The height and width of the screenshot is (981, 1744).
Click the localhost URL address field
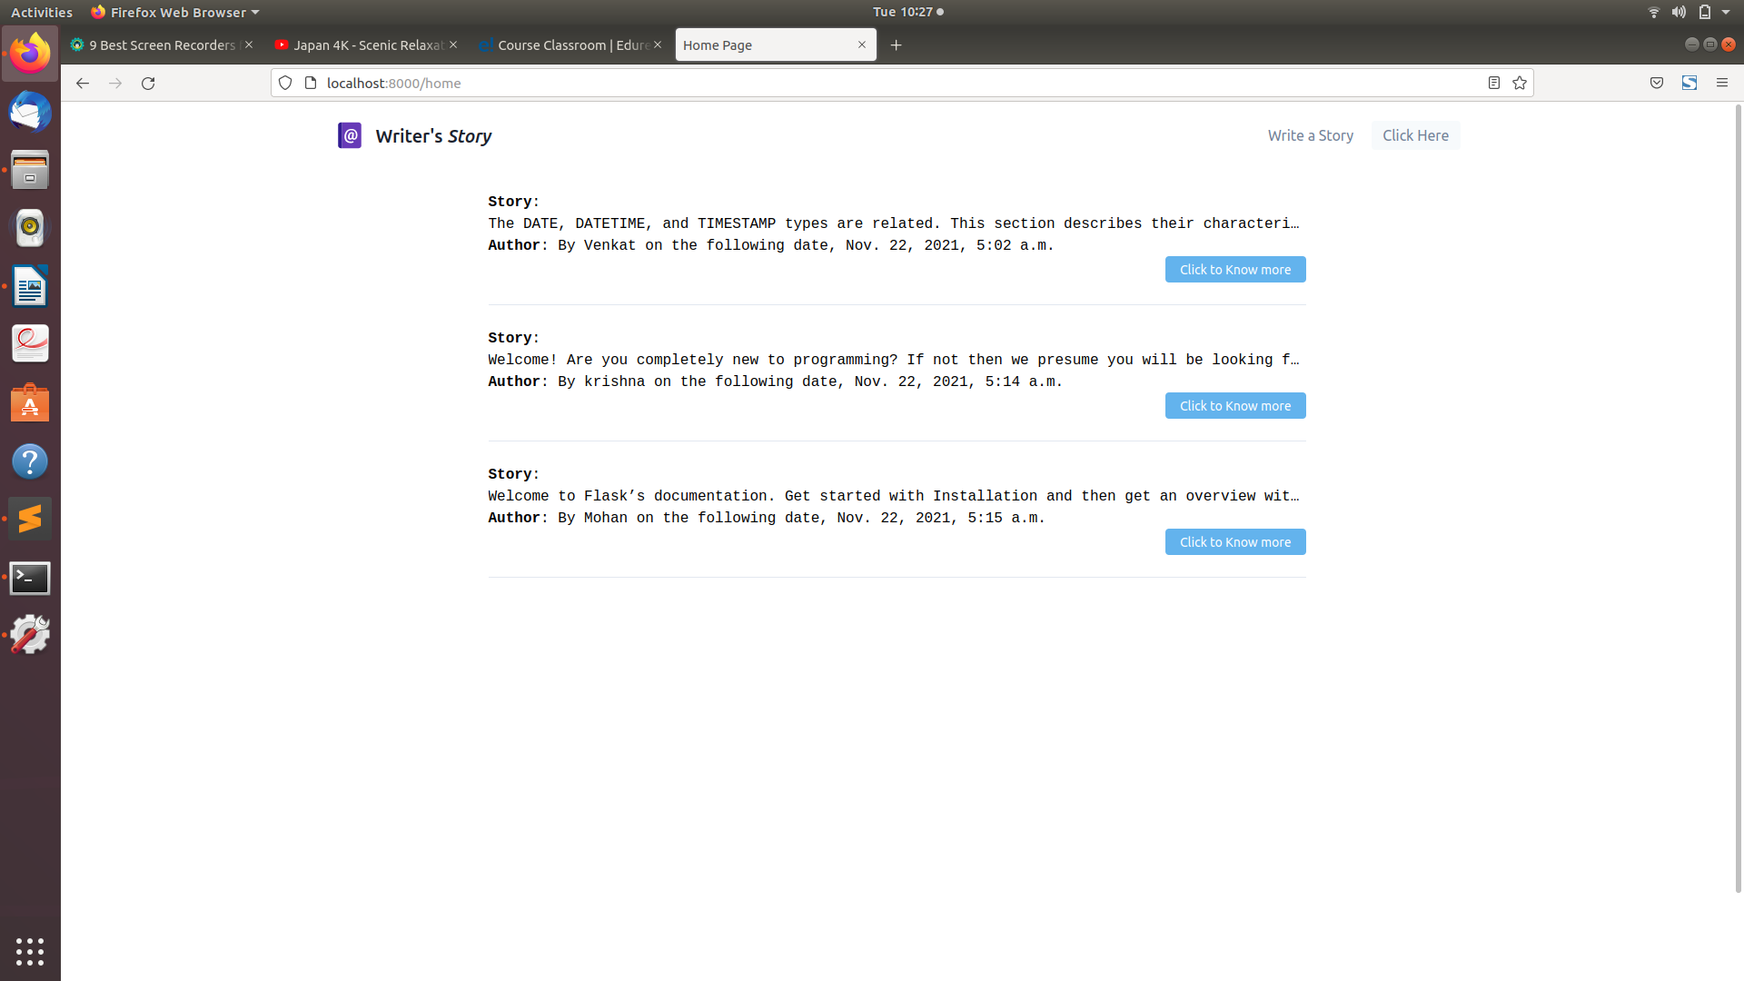click(817, 83)
